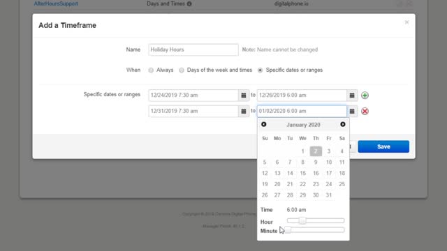The image size is (447, 251).
Task: Select January 13 in the calendar
Action: (277, 174)
